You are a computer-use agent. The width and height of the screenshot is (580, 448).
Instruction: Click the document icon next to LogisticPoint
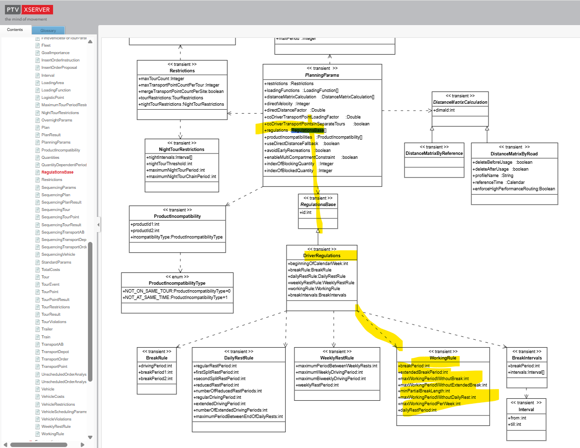point(37,98)
